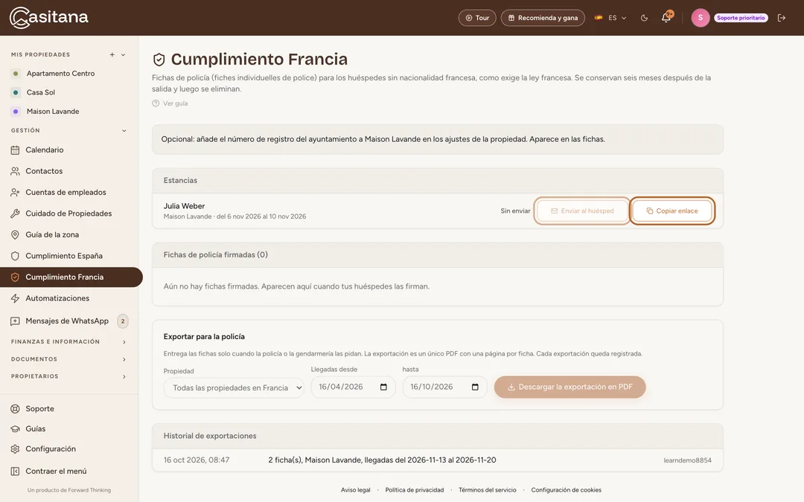This screenshot has height=502, width=804.
Task: Click Recomienda y gana button
Action: [x=543, y=18]
